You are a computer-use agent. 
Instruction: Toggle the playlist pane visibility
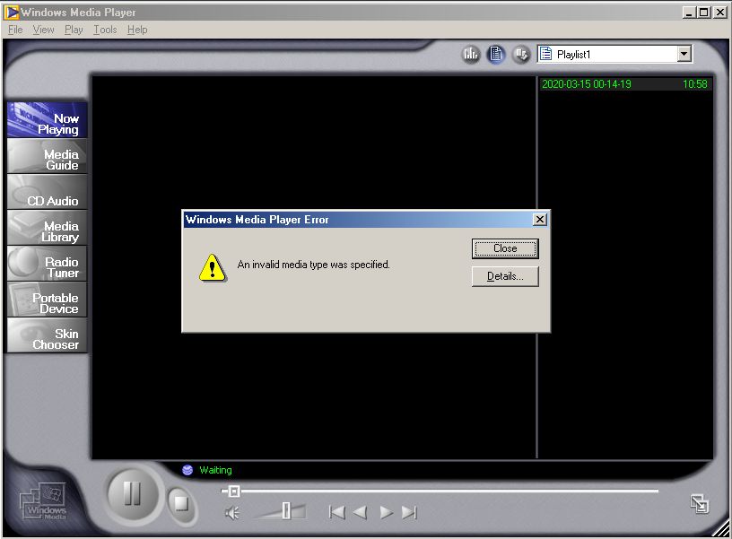tap(496, 55)
